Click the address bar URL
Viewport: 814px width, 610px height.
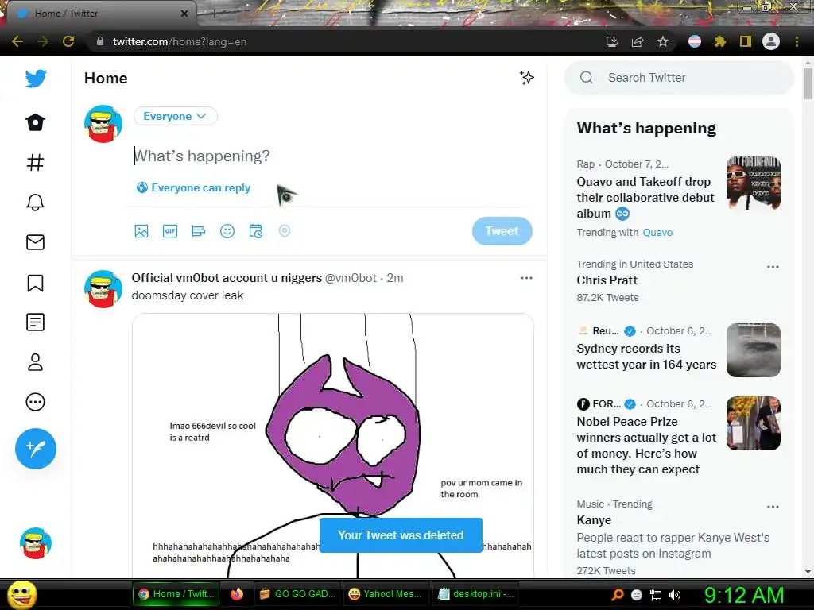(180, 41)
